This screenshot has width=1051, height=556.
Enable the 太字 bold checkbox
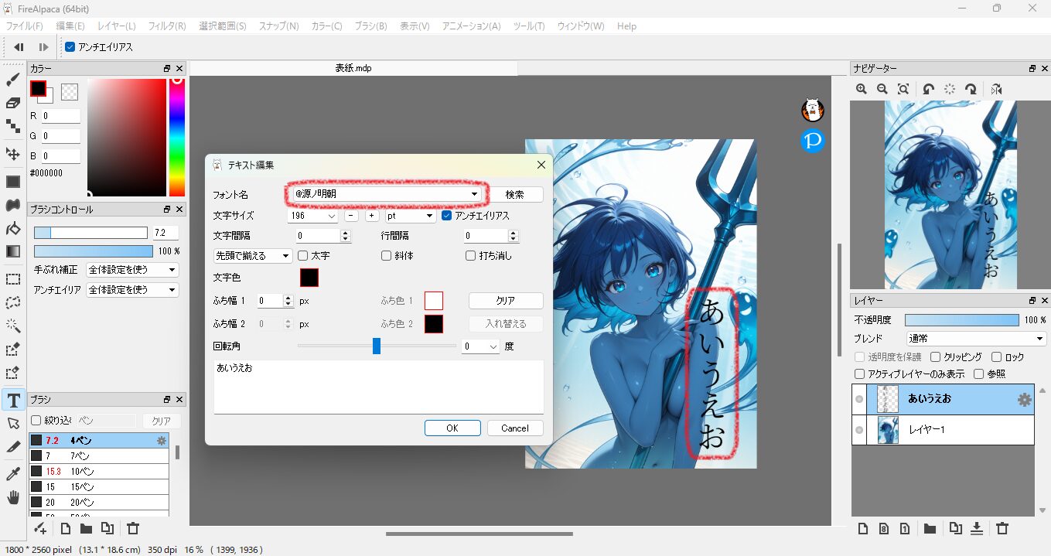(303, 256)
